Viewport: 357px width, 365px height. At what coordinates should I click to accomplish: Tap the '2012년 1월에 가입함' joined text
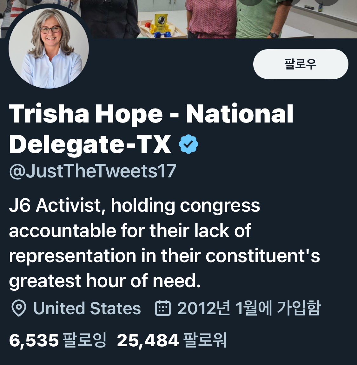[x=249, y=308]
